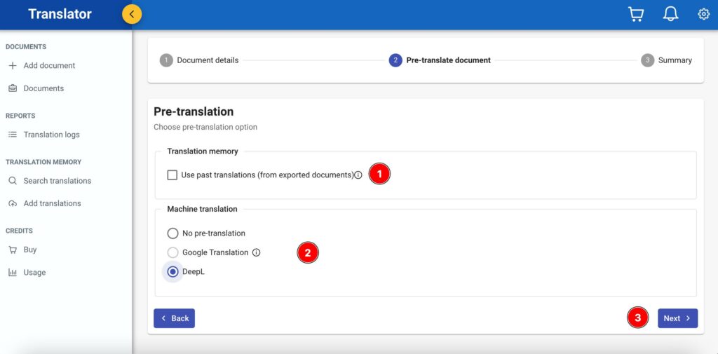Collapse sidebar with yellow chevron button
The height and width of the screenshot is (354, 718).
pyautogui.click(x=132, y=14)
